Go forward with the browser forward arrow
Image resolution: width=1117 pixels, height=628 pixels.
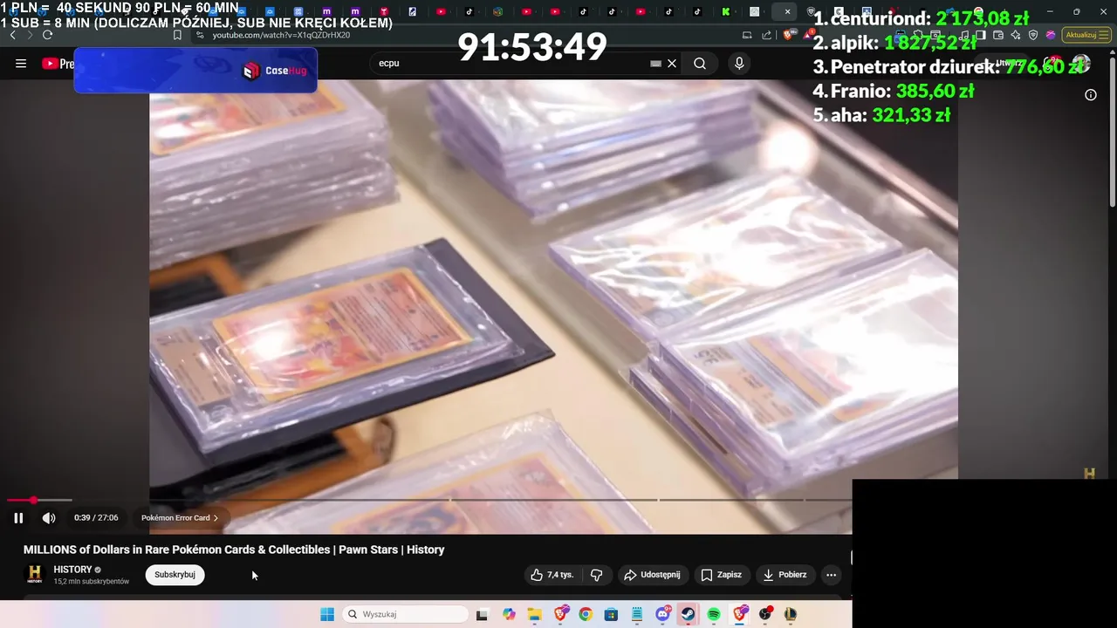(30, 35)
